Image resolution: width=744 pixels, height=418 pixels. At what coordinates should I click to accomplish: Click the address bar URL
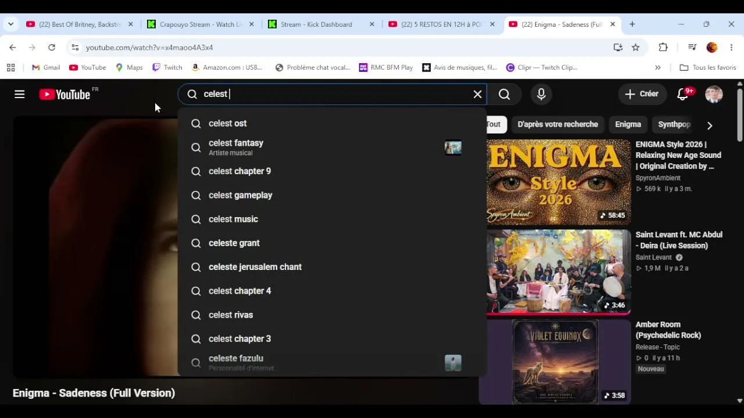[149, 48]
